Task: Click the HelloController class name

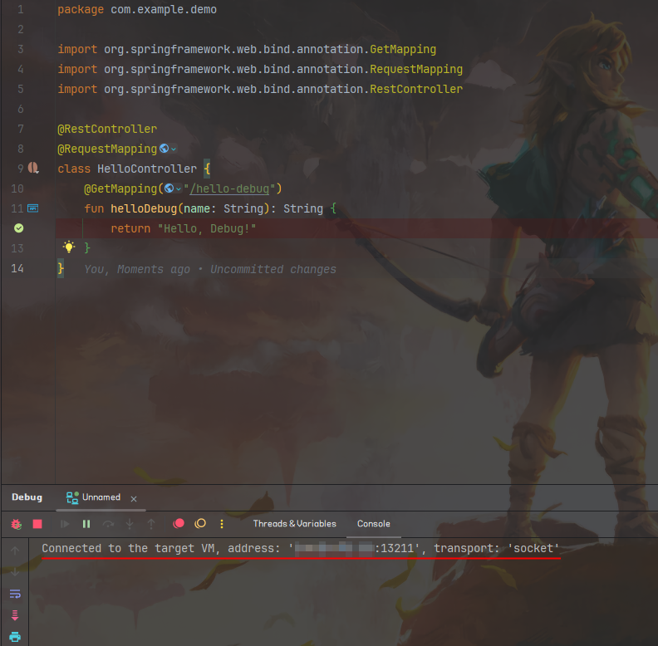Action: (147, 169)
